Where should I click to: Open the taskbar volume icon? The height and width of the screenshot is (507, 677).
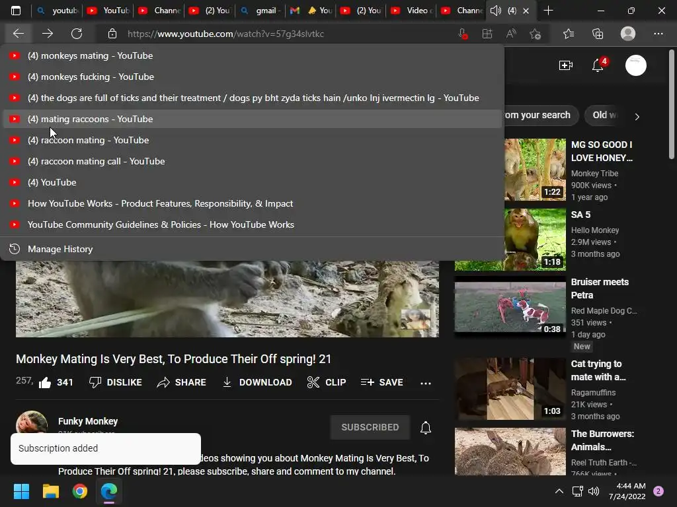(x=594, y=491)
